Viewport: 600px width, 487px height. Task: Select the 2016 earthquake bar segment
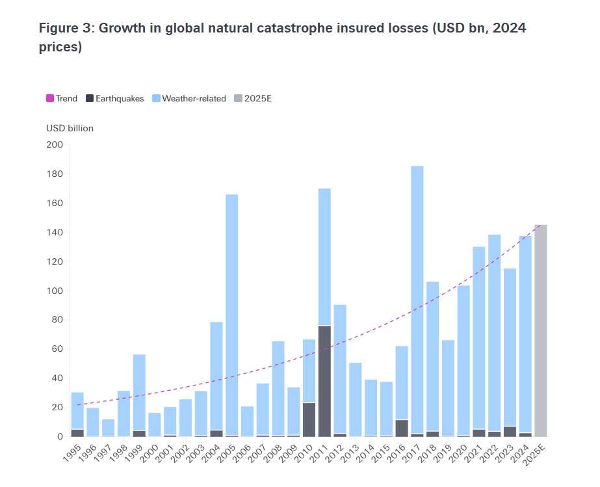(402, 428)
